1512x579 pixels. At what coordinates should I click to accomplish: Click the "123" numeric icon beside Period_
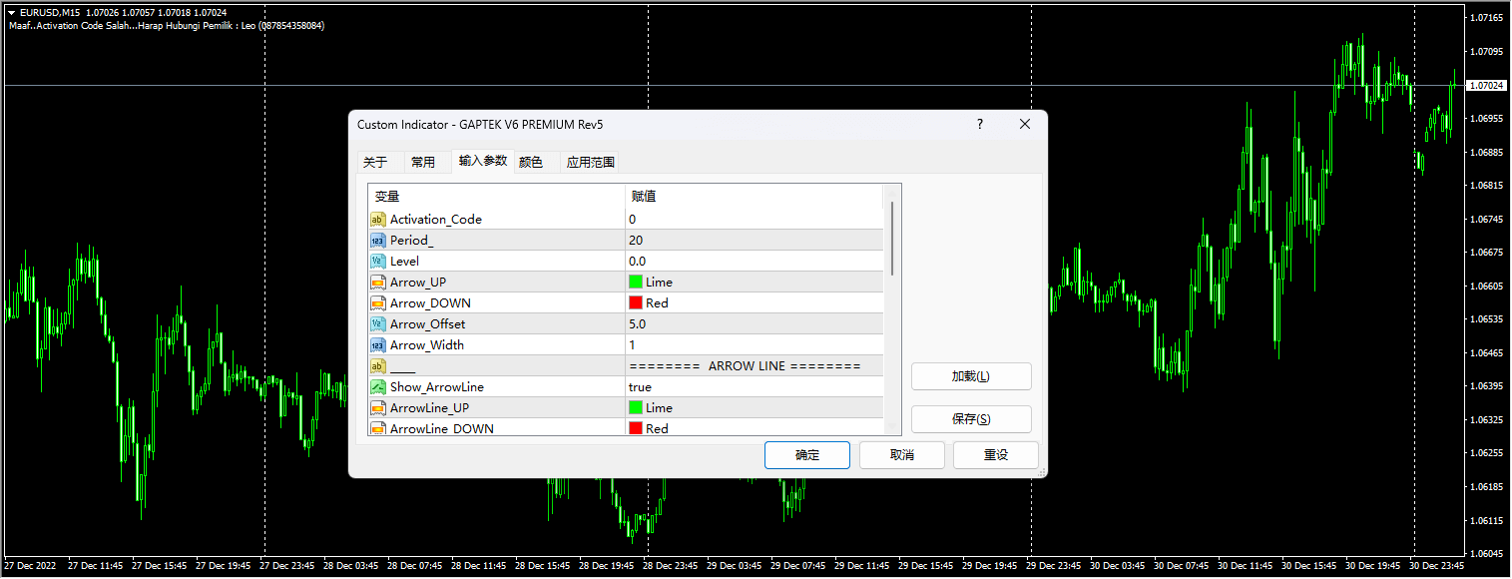coord(377,240)
